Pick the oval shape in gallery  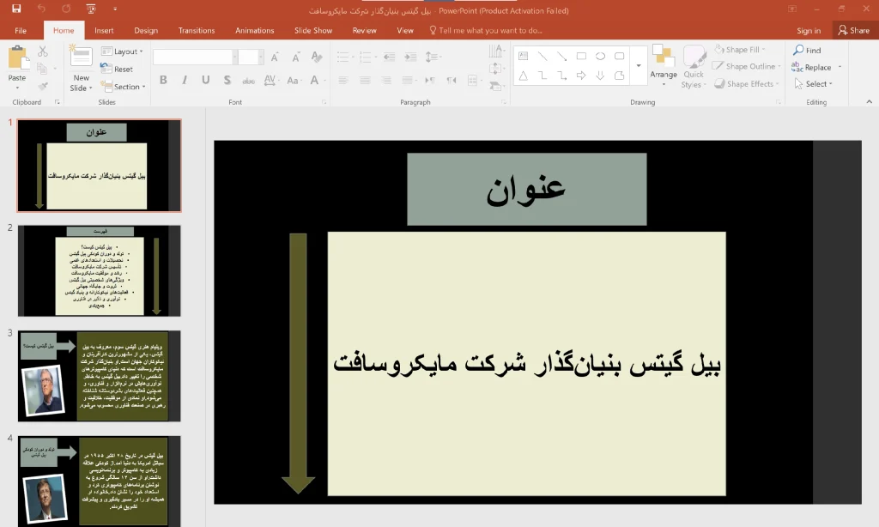pos(600,56)
